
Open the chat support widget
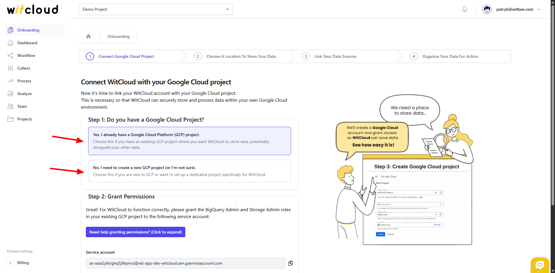(540, 265)
